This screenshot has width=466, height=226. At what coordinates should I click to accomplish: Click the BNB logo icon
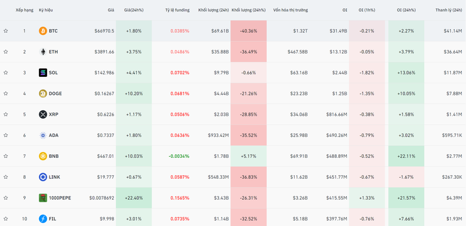[x=43, y=156]
